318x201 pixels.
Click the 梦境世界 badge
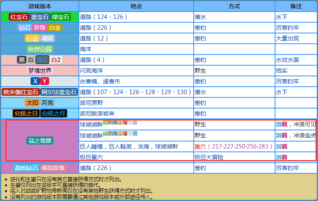click(40, 71)
